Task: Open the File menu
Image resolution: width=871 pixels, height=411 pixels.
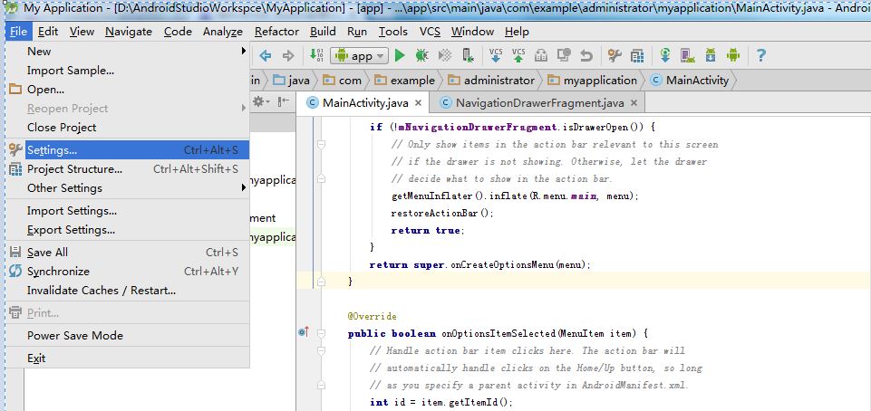Action: pyautogui.click(x=19, y=32)
